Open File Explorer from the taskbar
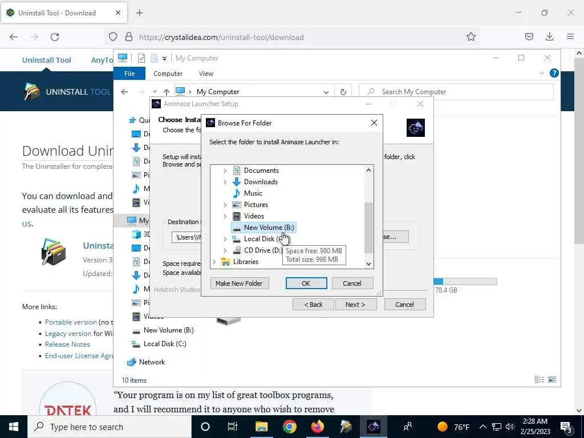584x438 pixels. click(261, 427)
